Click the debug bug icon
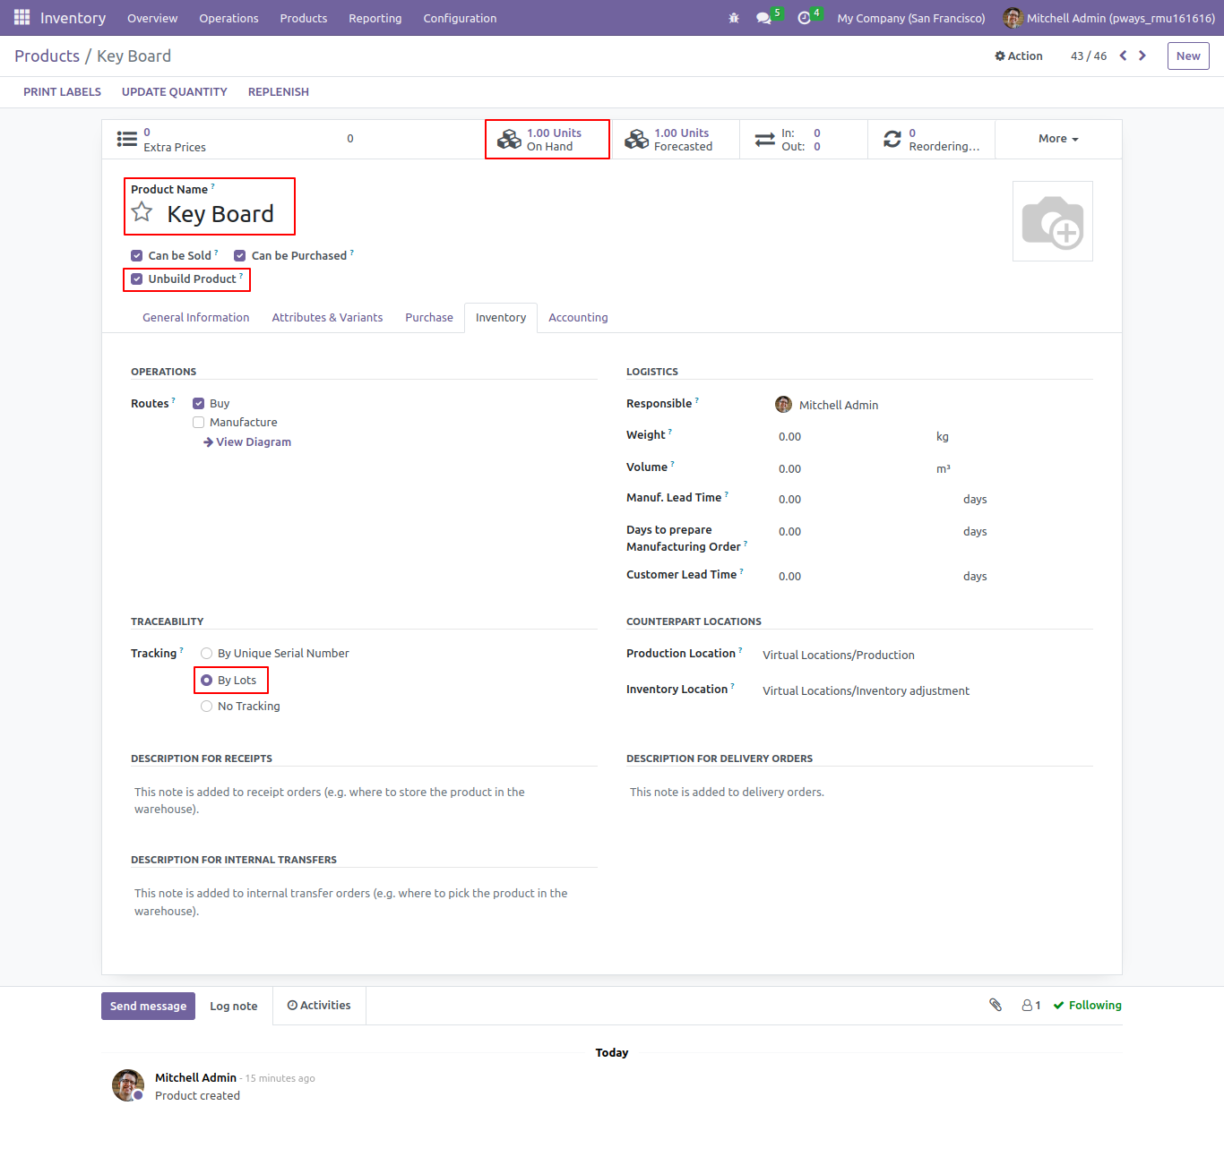Screen dimensions: 1224x1157 click(x=734, y=18)
